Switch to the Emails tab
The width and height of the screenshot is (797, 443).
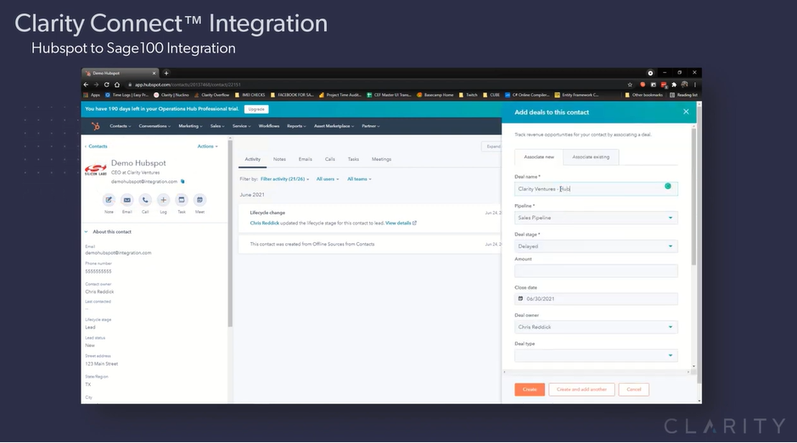[x=306, y=159]
